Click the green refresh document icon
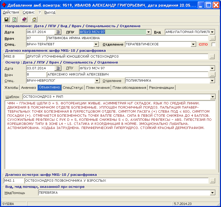 pyautogui.click(x=15, y=19)
